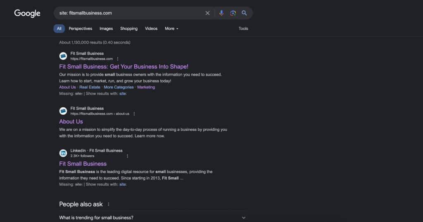The width and height of the screenshot is (423, 222).
Task: Expand the More search filters dropdown
Action: click(x=171, y=28)
